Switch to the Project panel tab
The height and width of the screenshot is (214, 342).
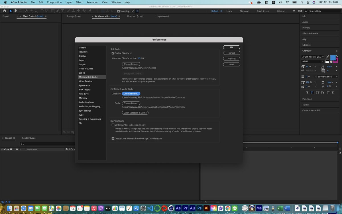pos(6,16)
